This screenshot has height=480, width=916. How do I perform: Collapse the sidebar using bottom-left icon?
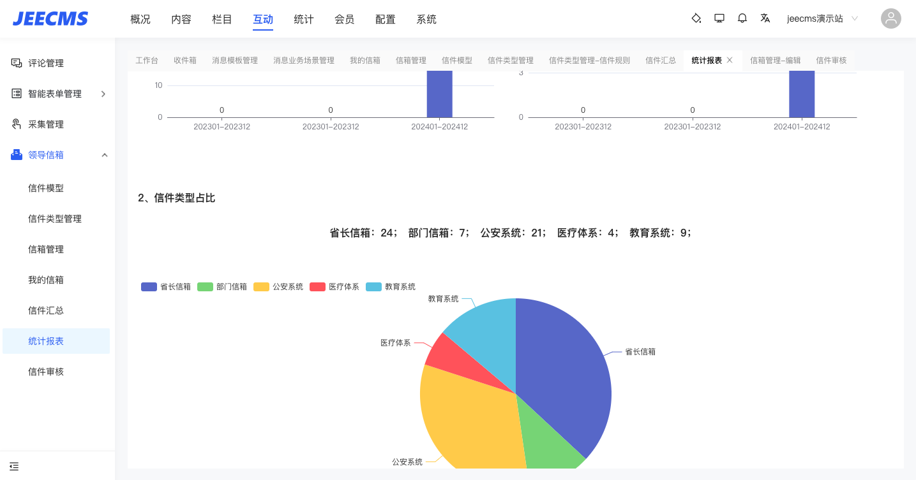(14, 466)
